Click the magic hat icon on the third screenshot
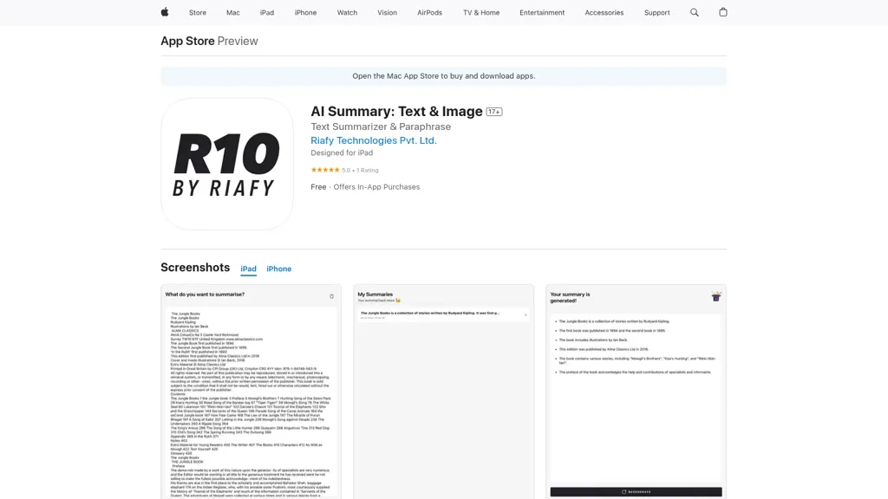This screenshot has height=499, width=888. pyautogui.click(x=715, y=297)
